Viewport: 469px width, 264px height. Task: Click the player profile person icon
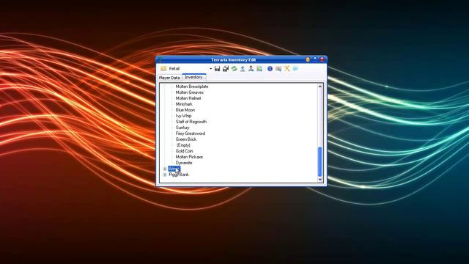coord(251,68)
